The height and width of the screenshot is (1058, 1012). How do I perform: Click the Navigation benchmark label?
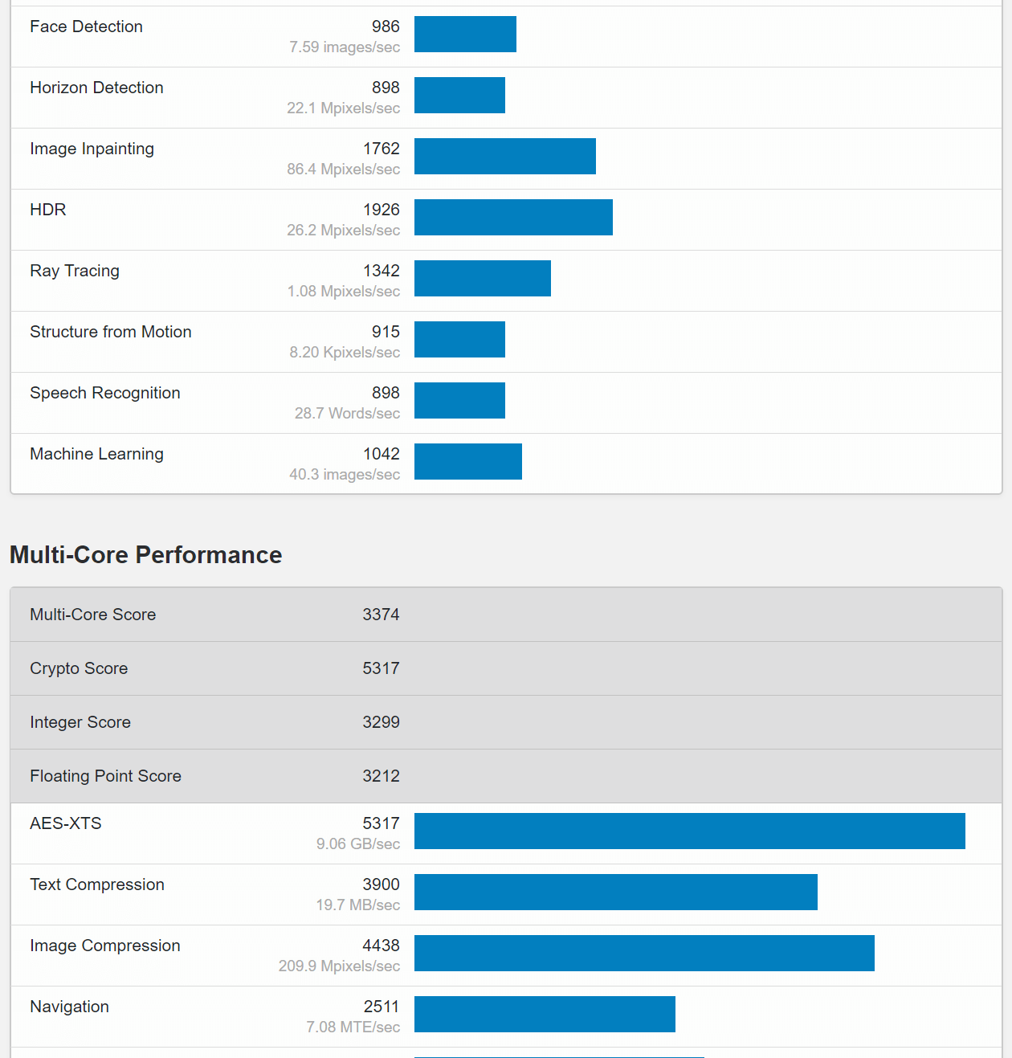pos(69,1007)
